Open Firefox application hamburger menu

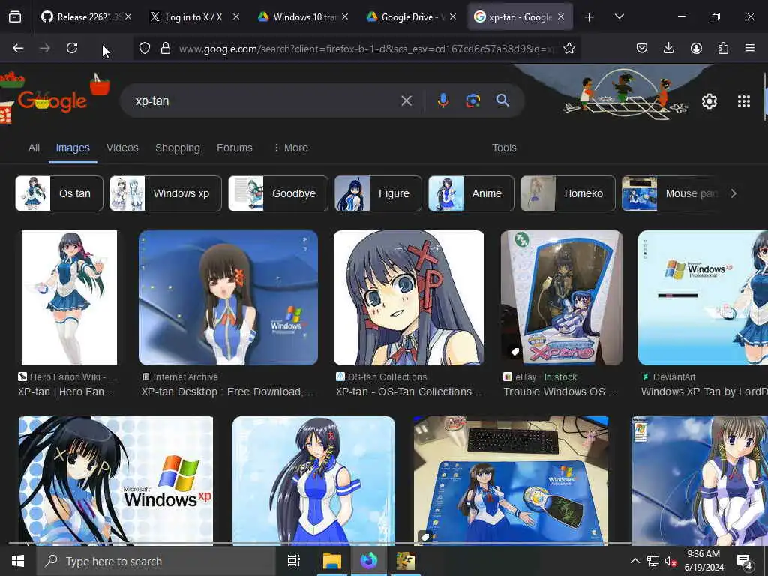(x=750, y=48)
